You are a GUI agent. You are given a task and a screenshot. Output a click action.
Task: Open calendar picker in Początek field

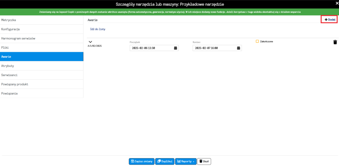point(175,48)
